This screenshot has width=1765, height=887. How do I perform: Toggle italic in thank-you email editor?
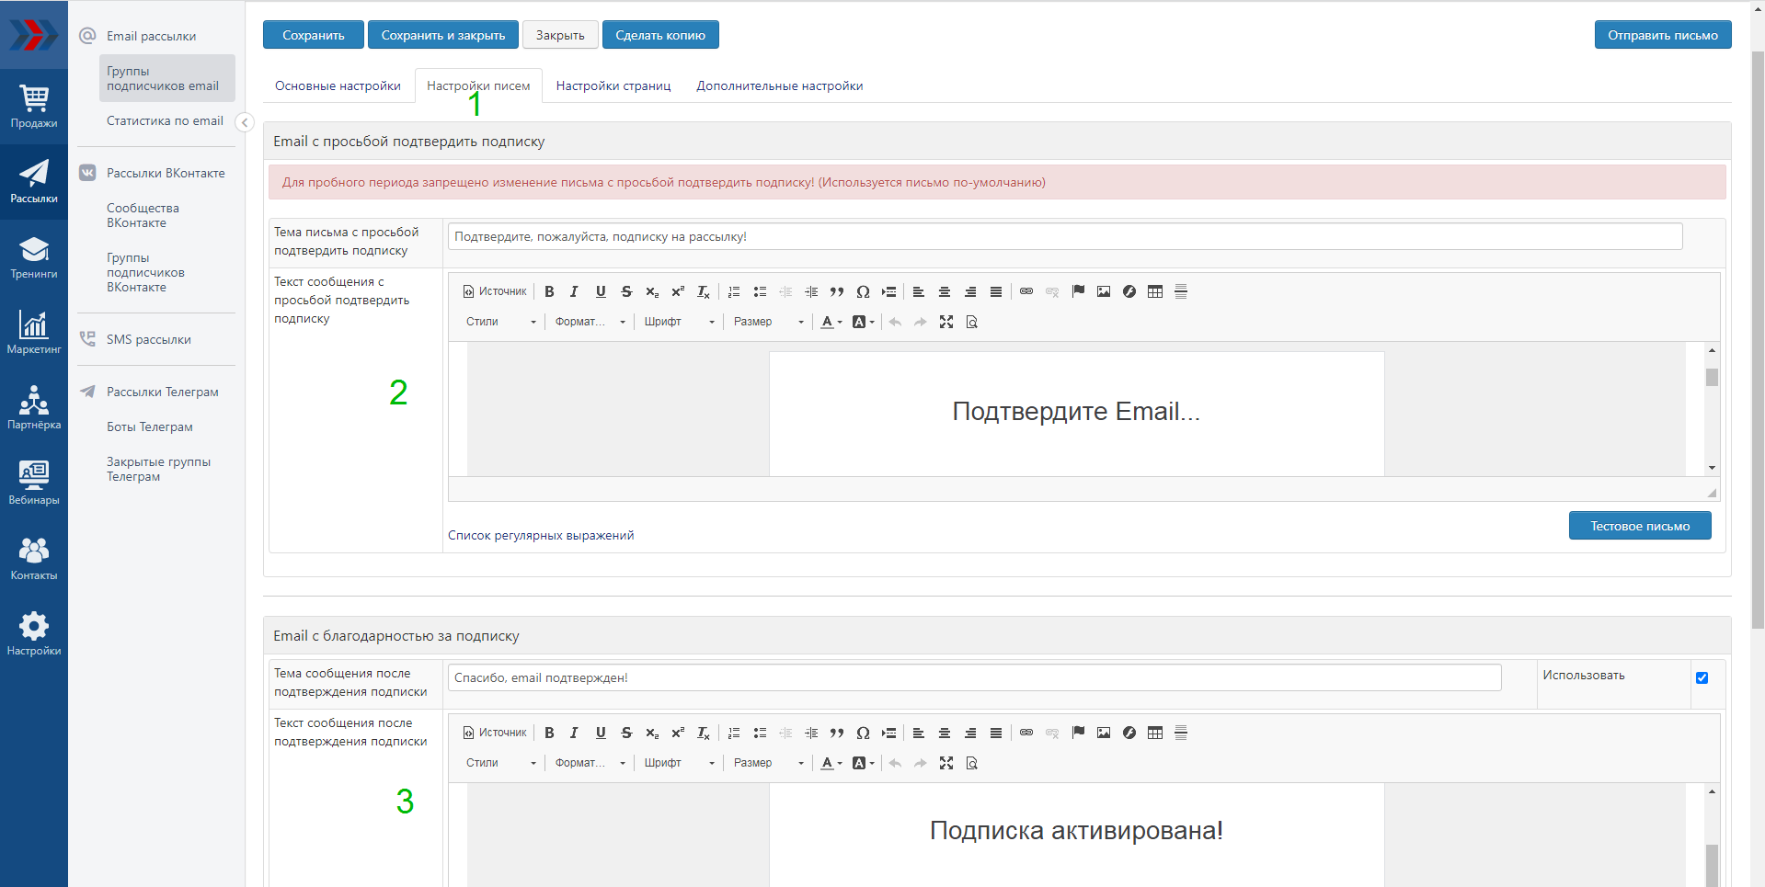click(x=574, y=733)
